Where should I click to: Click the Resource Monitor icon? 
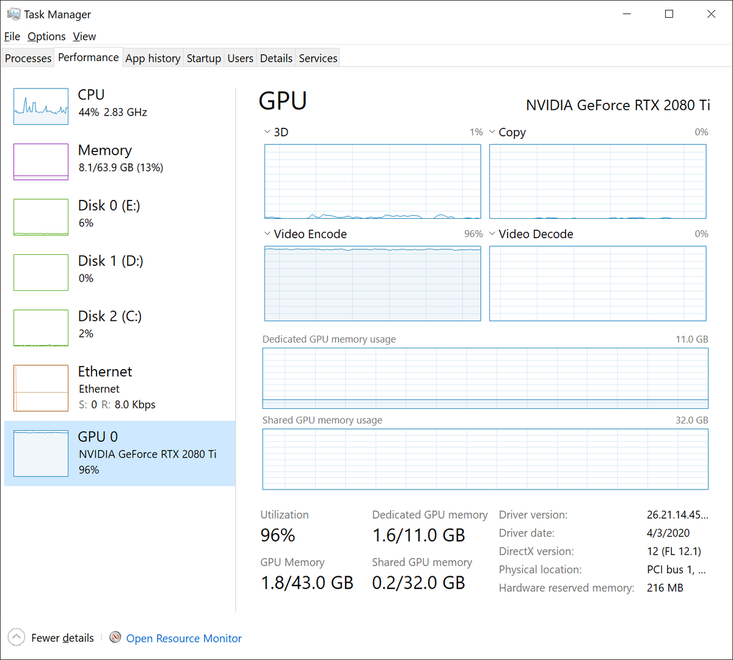tap(115, 637)
